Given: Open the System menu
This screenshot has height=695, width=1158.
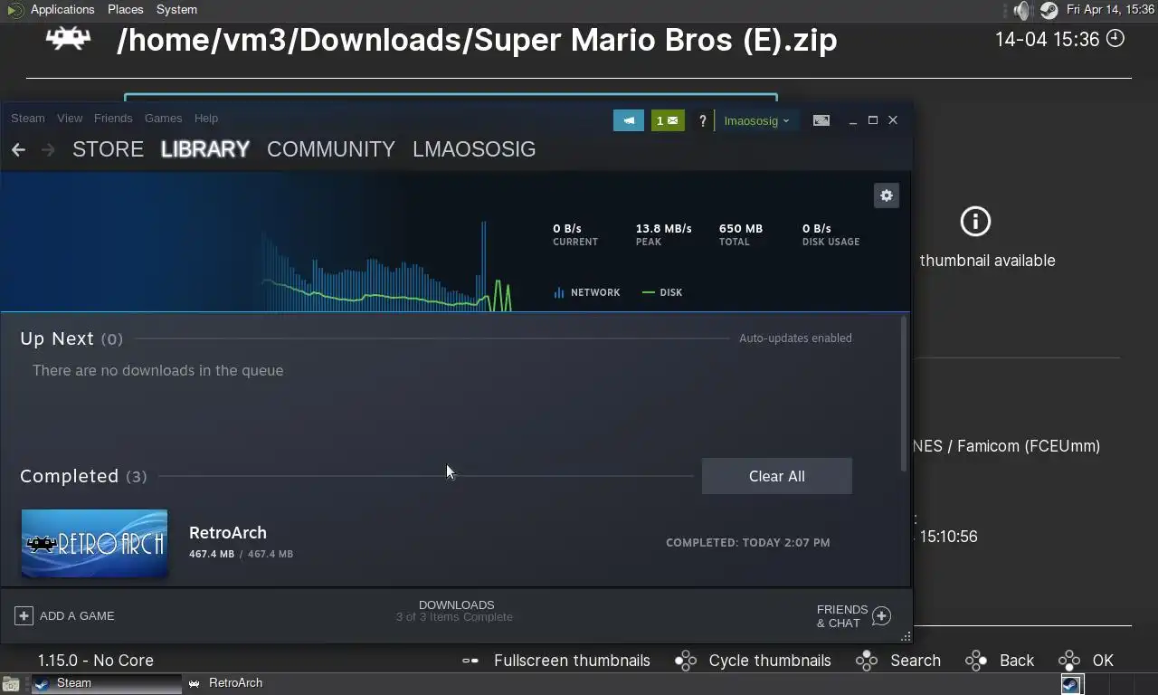Looking at the screenshot, I should [176, 9].
